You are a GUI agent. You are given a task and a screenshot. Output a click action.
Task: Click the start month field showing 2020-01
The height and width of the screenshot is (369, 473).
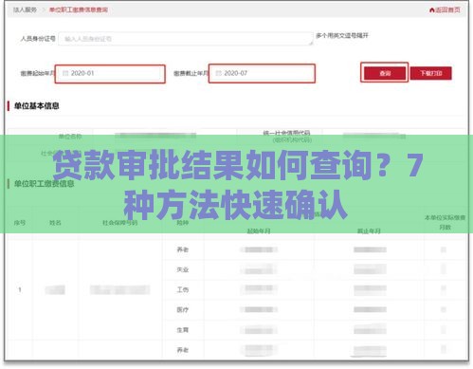pos(110,74)
